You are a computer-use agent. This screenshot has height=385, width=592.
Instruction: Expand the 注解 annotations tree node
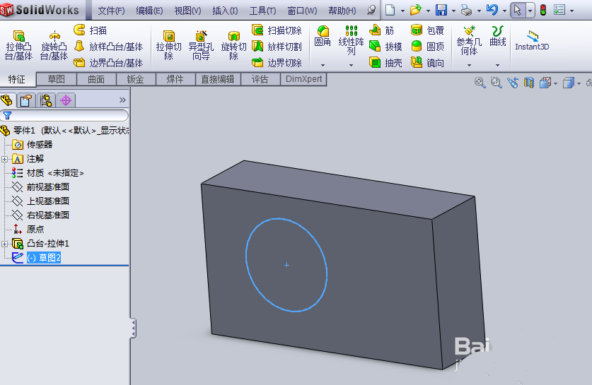coord(4,159)
